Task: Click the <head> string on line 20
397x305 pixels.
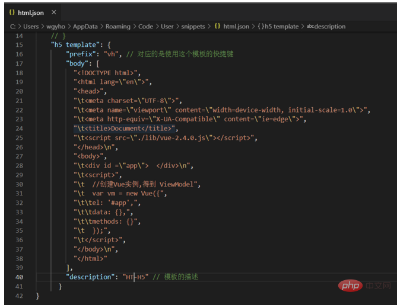Action: [x=88, y=91]
